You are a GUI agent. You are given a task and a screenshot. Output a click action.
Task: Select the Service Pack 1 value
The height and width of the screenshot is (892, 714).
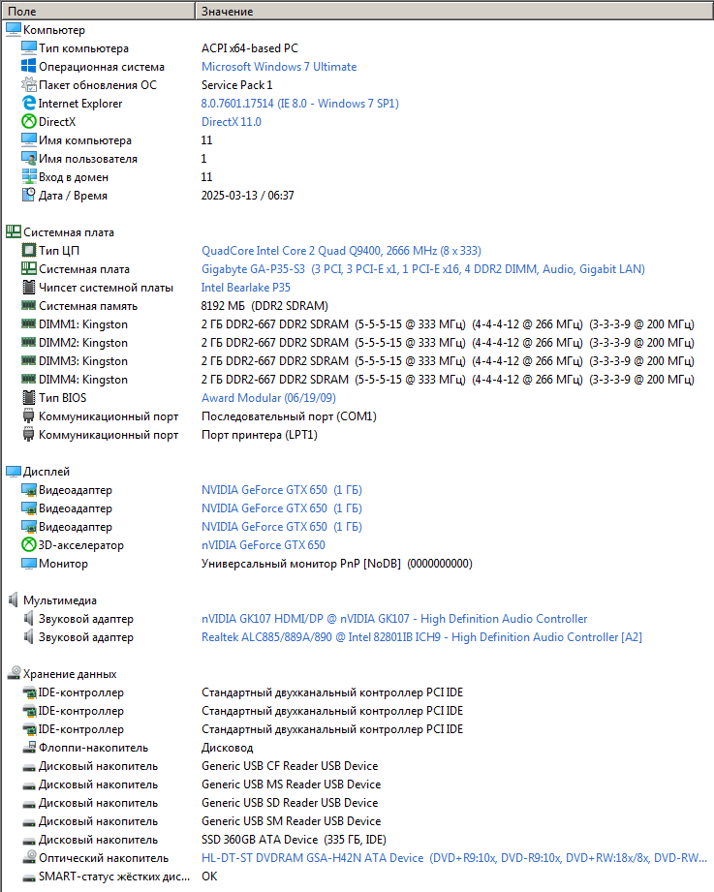tap(236, 85)
